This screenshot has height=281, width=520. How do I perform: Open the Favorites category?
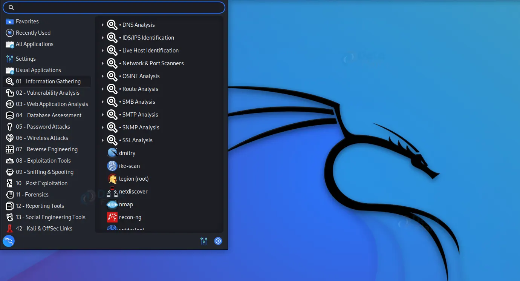47,21
